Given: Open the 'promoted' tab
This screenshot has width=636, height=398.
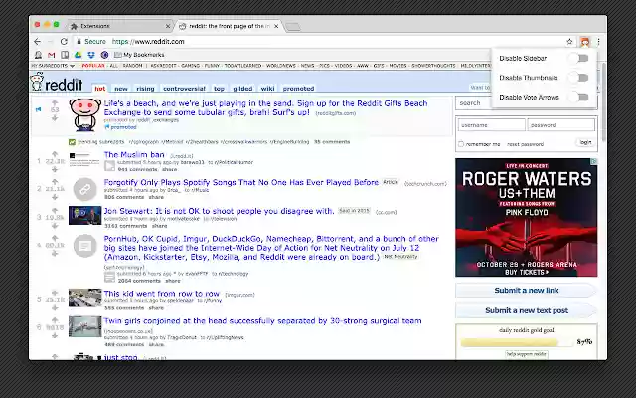Looking at the screenshot, I should click(298, 89).
